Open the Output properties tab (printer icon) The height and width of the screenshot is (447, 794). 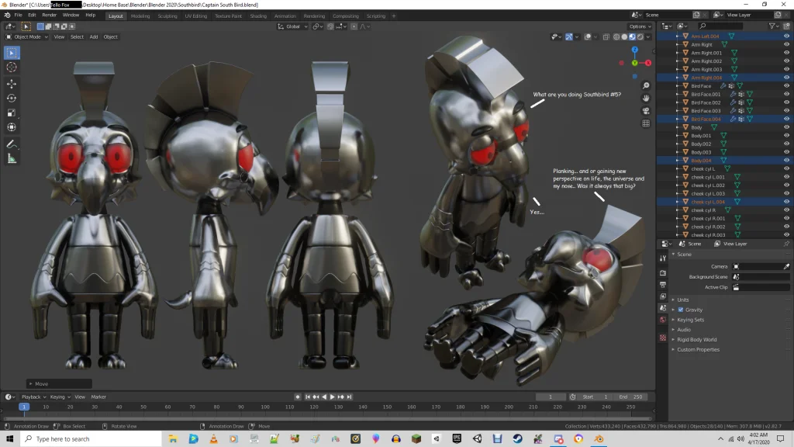663,285
